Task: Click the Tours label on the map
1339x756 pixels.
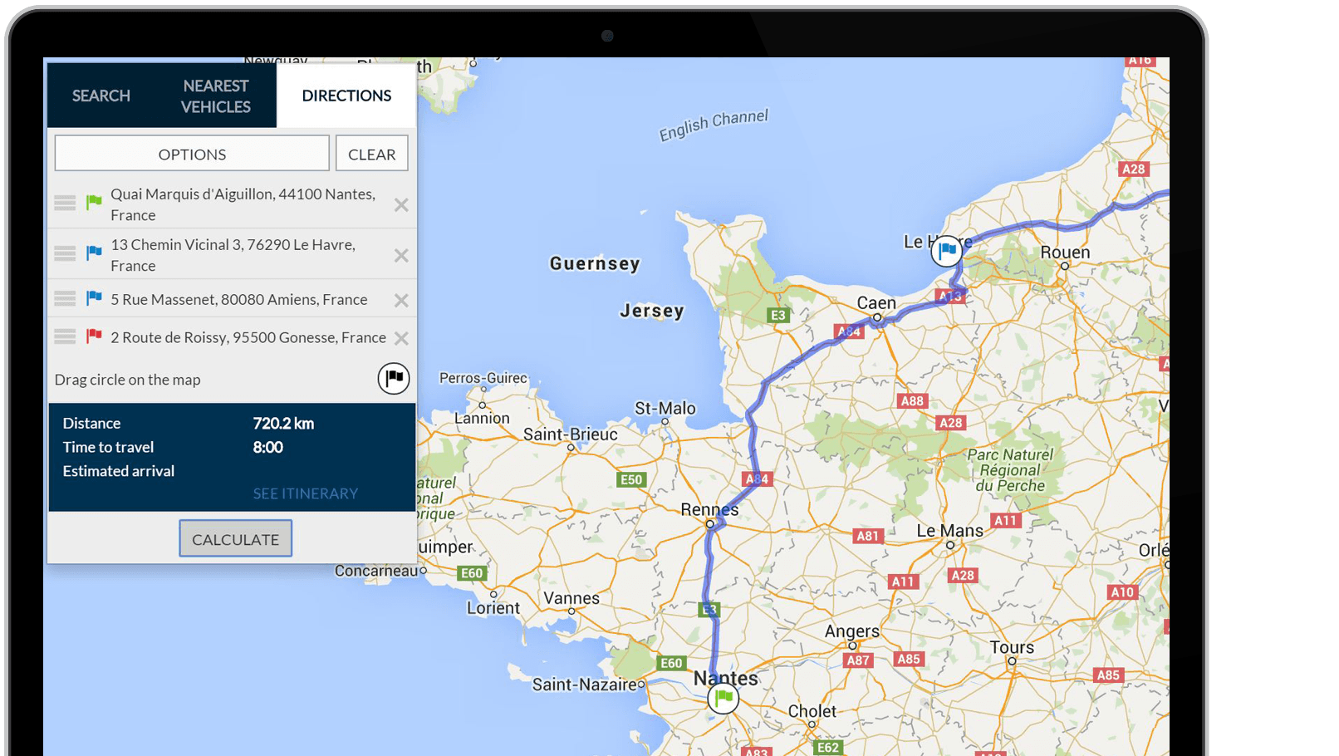Action: [1012, 647]
